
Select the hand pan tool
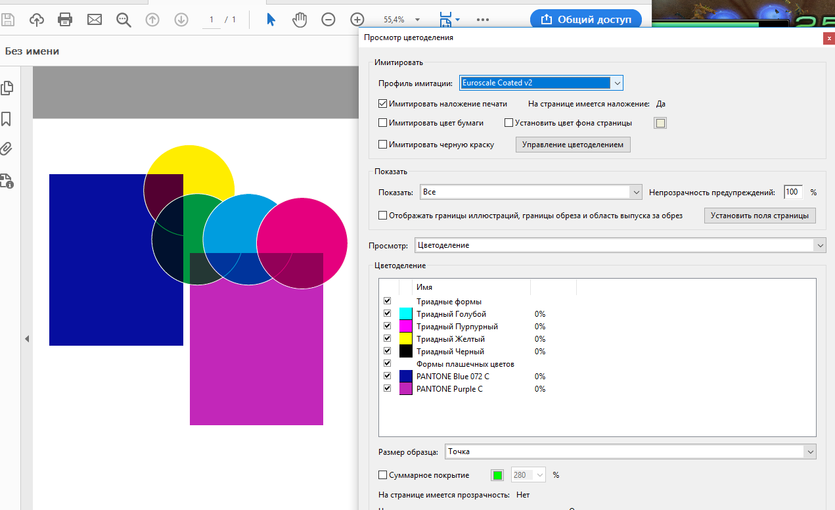[300, 20]
